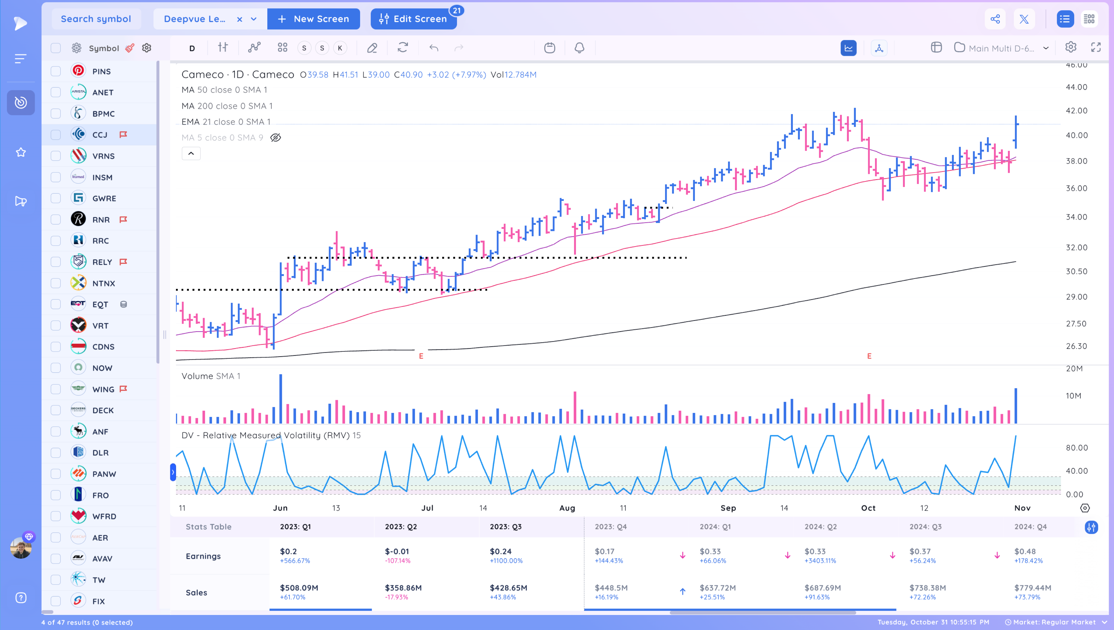1114x630 pixels.
Task: Select GWRE in the symbol list
Action: click(104, 198)
